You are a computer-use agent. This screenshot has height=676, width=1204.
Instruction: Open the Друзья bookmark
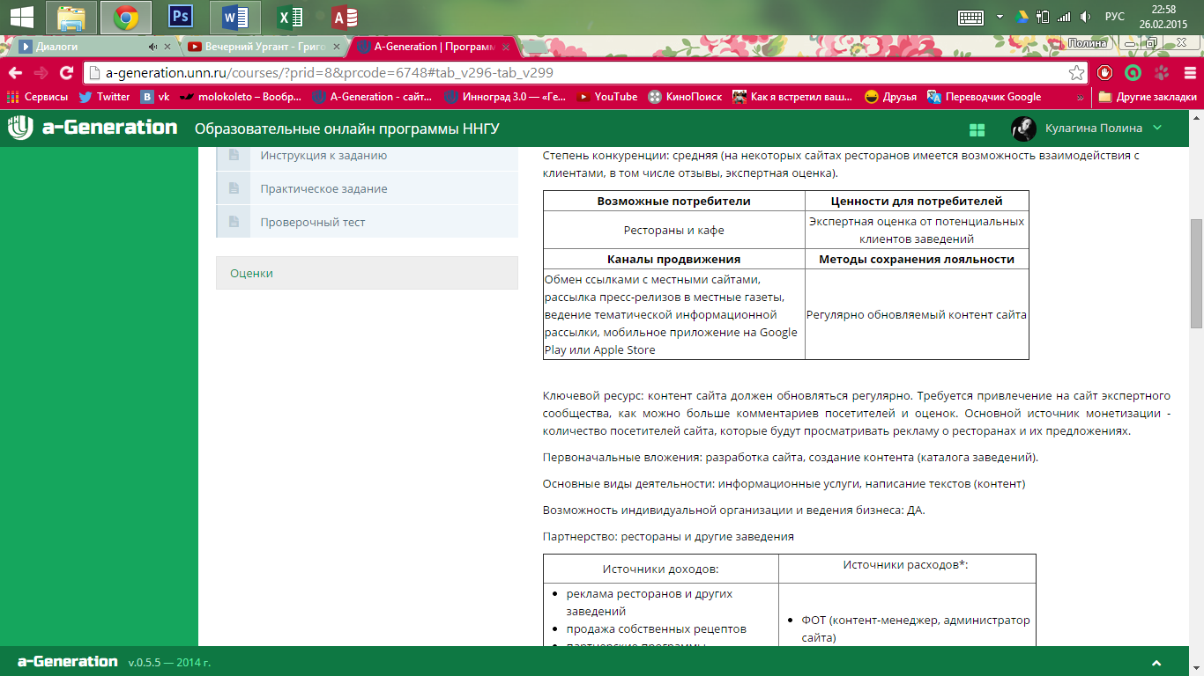point(891,97)
